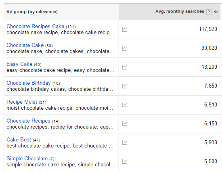The width and height of the screenshot is (222, 172).
Task: Open the Cake Best ad group
Action: coord(19,140)
